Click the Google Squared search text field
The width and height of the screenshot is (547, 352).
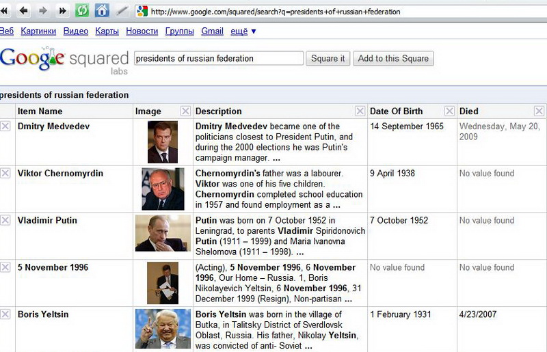pos(218,58)
